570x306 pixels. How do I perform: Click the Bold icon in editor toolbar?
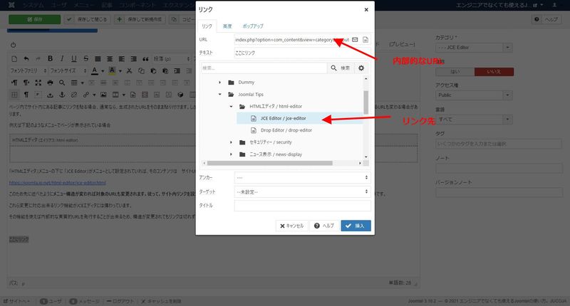pos(51,58)
